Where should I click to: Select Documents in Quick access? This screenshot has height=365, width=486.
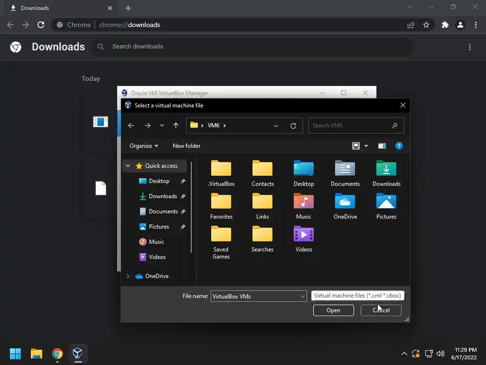(x=163, y=211)
